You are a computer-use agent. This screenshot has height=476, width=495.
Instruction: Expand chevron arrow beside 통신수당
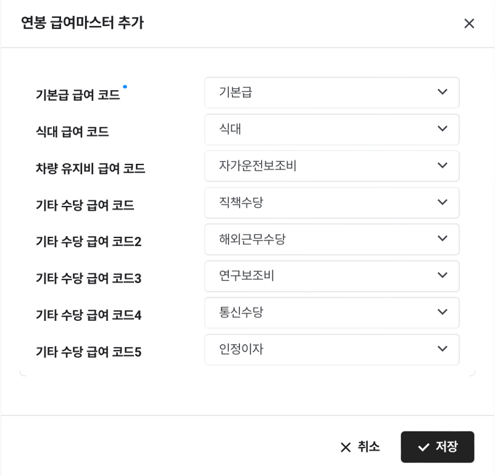point(442,312)
